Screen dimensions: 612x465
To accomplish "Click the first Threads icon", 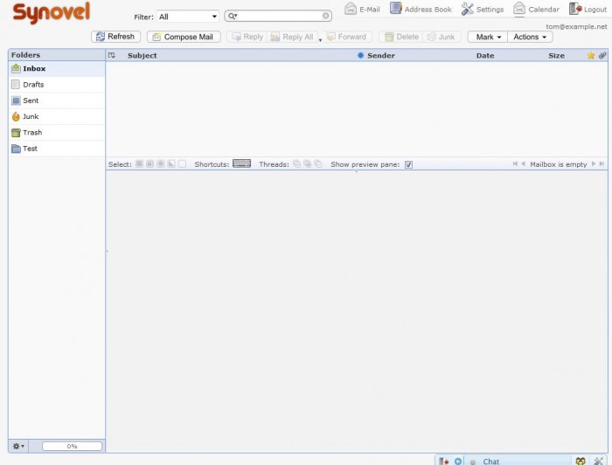I will pyautogui.click(x=296, y=163).
